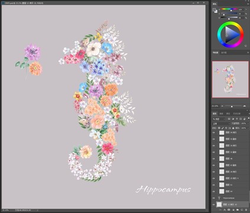Hide the Hippocampus text layer
This screenshot has height=213, width=250.
coord(214,198)
